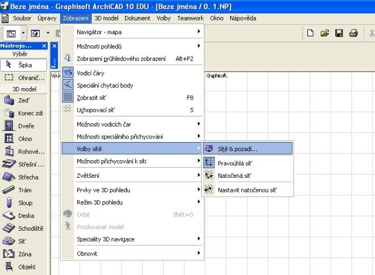The height and width of the screenshot is (275, 375).
Task: Select the Okno window tool
Action: tap(24, 139)
